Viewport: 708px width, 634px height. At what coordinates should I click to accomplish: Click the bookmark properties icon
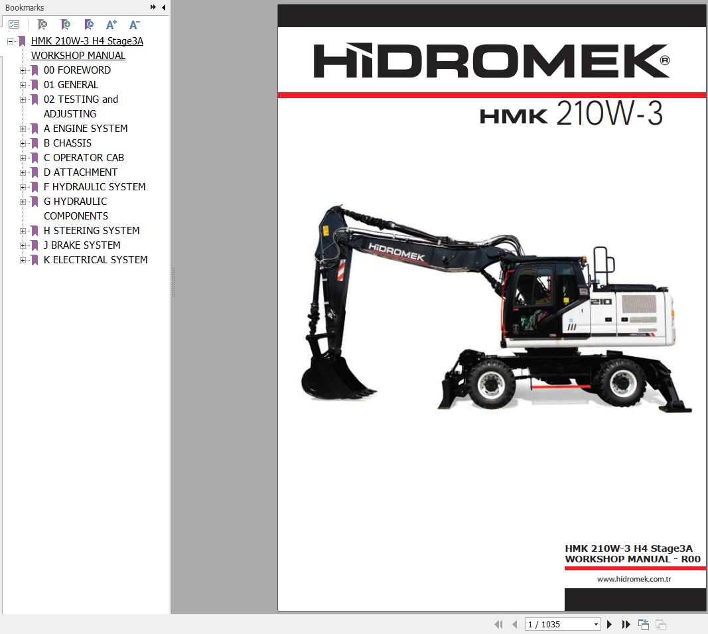pos(89,25)
